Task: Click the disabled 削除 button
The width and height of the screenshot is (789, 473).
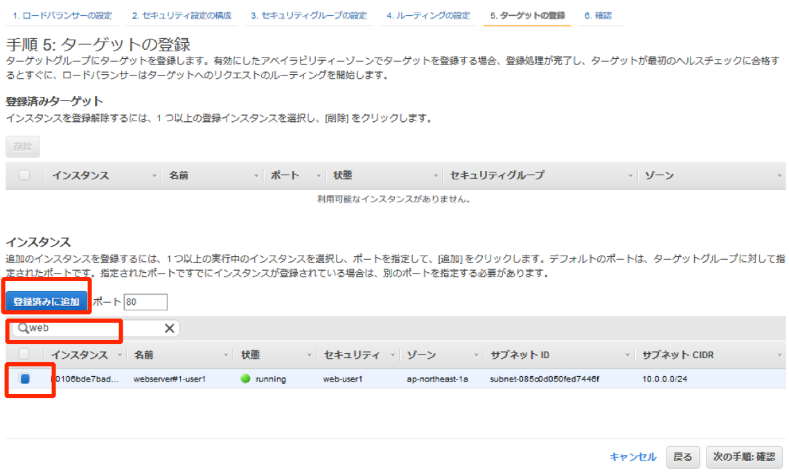Action: coord(23,146)
